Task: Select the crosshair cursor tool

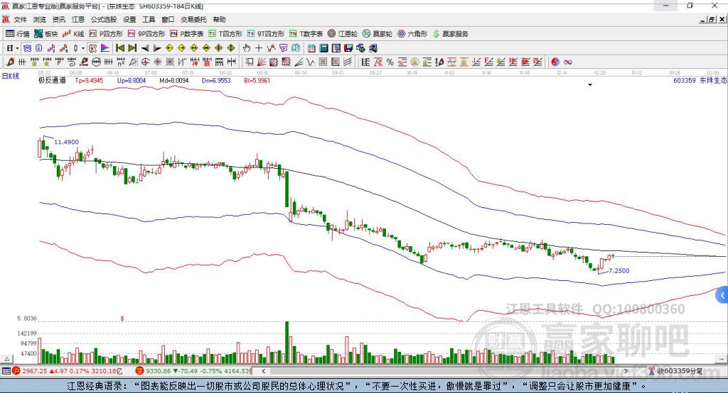Action: click(259, 48)
